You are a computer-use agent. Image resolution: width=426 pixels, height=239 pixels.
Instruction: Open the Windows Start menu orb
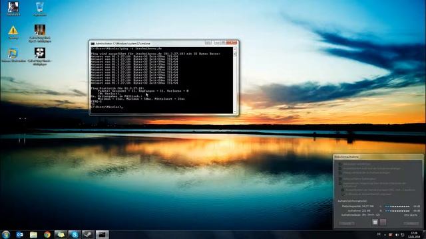click(x=6, y=234)
